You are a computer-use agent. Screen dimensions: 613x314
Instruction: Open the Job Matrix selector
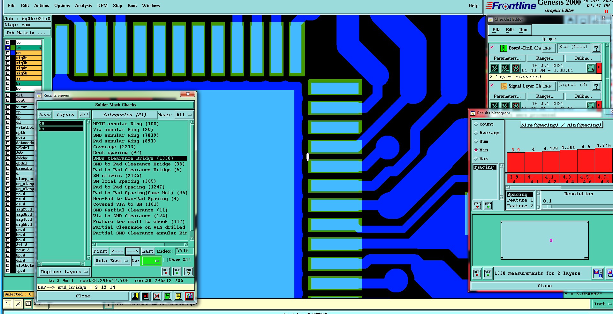pos(27,33)
